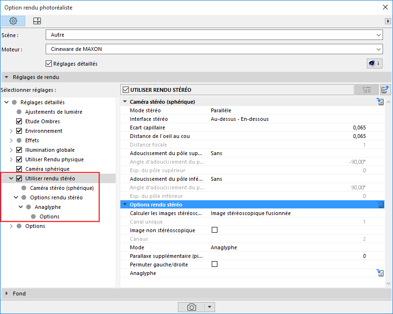Click the settings list scroll up arrow
Image resolution: width=393 pixels, height=314 pixels.
[389, 102]
